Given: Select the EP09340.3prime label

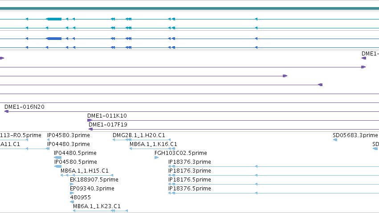Looking at the screenshot, I should [x=92, y=189].
